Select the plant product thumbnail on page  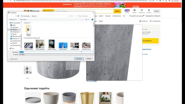pyautogui.click(x=28, y=70)
